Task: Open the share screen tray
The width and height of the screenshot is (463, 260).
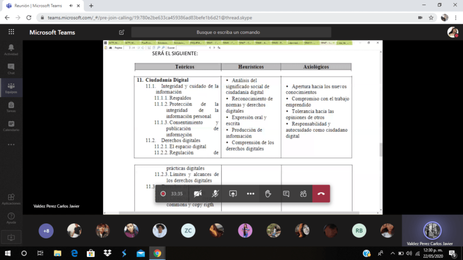Action: 233,194
